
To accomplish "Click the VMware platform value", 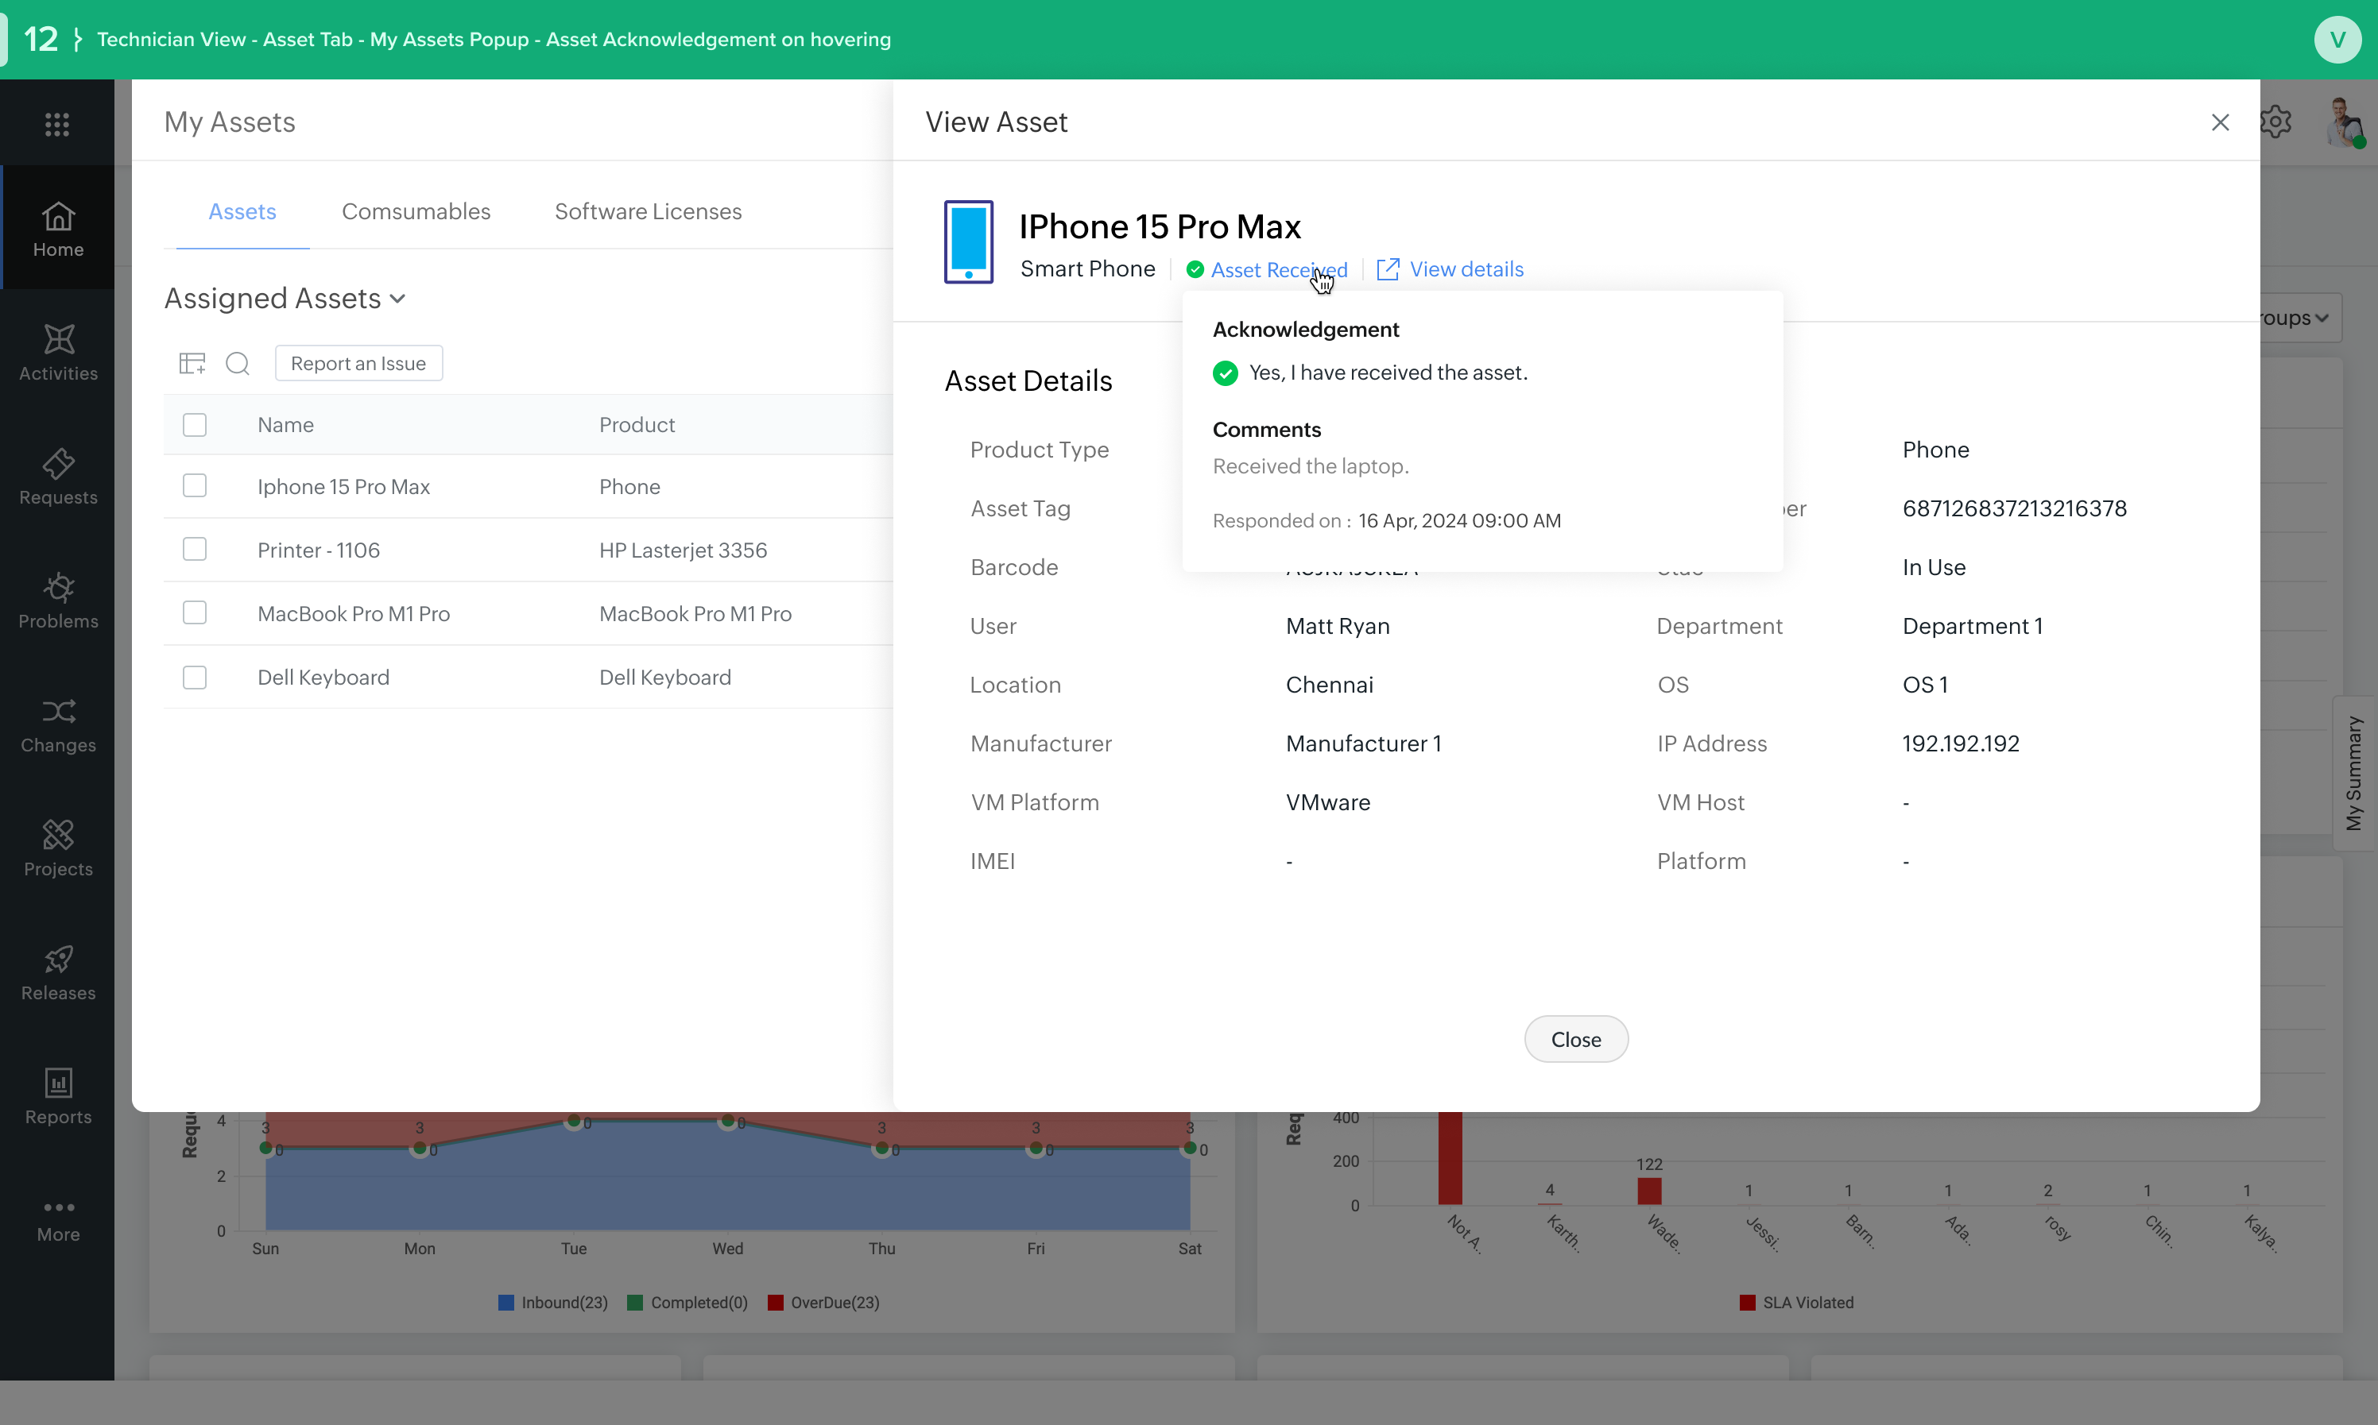I will pyautogui.click(x=1328, y=801).
